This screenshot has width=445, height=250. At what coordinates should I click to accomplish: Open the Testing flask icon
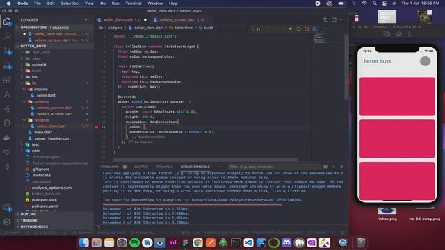tap(7, 94)
